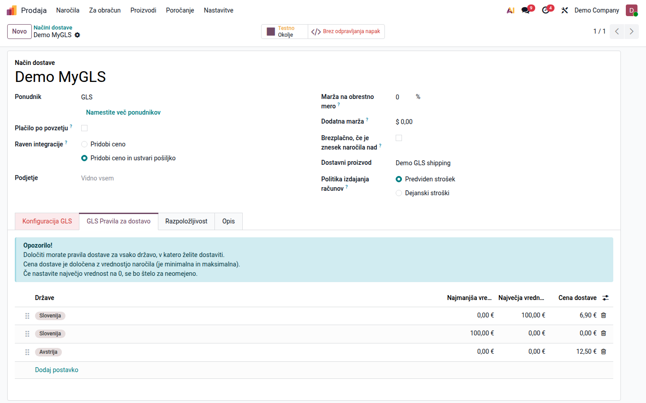
Task: Open the Za obračun menu
Action: (105, 10)
